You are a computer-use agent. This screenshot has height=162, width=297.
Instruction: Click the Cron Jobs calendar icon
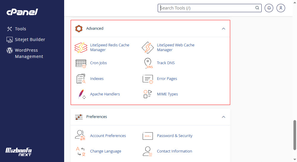(81, 64)
